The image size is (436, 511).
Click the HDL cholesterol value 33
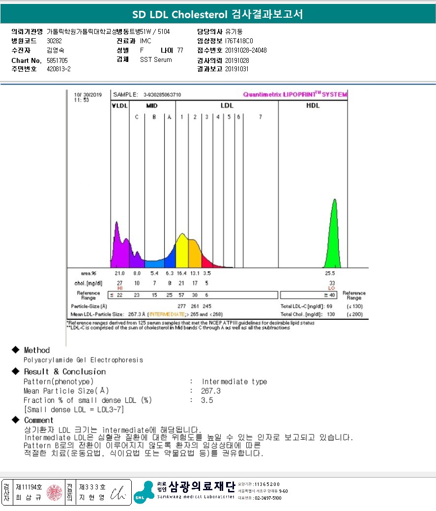point(332,283)
